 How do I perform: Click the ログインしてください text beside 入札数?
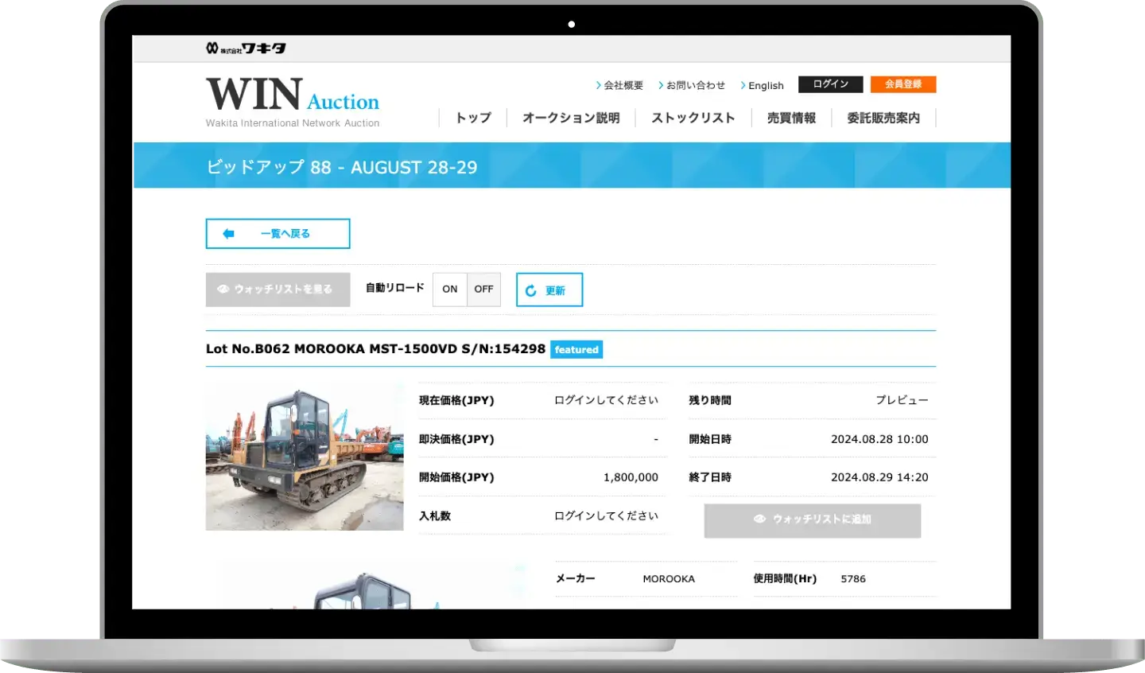tap(607, 516)
